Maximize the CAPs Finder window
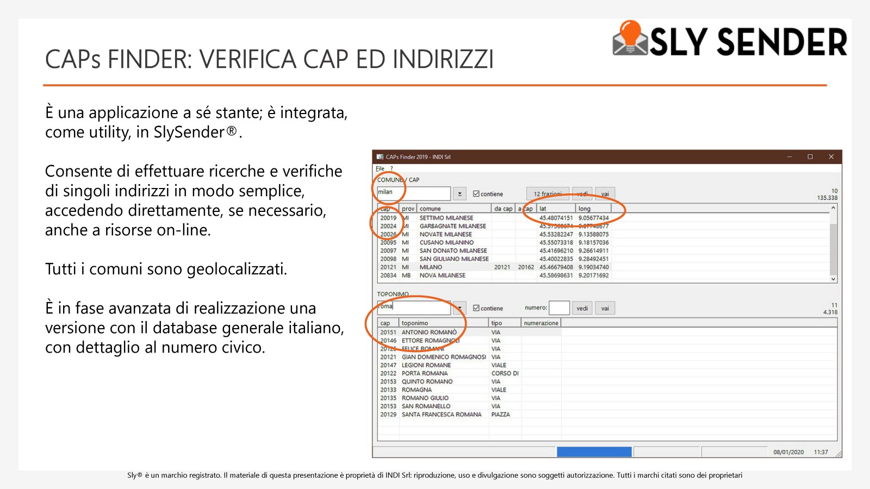This screenshot has width=870, height=489. click(810, 157)
